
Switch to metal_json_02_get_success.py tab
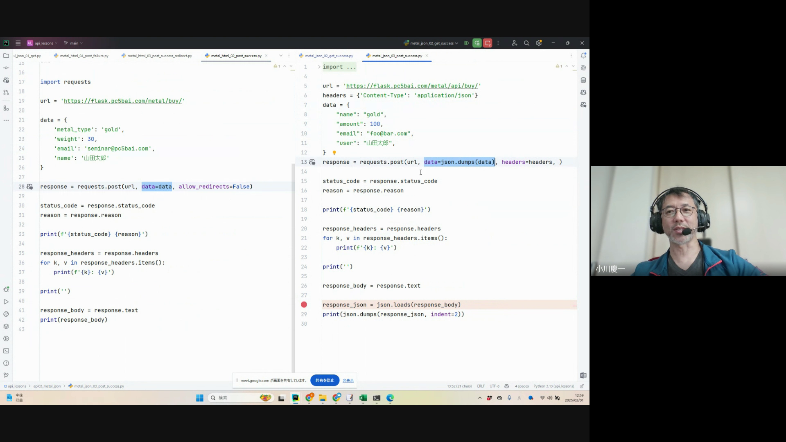pyautogui.click(x=329, y=56)
